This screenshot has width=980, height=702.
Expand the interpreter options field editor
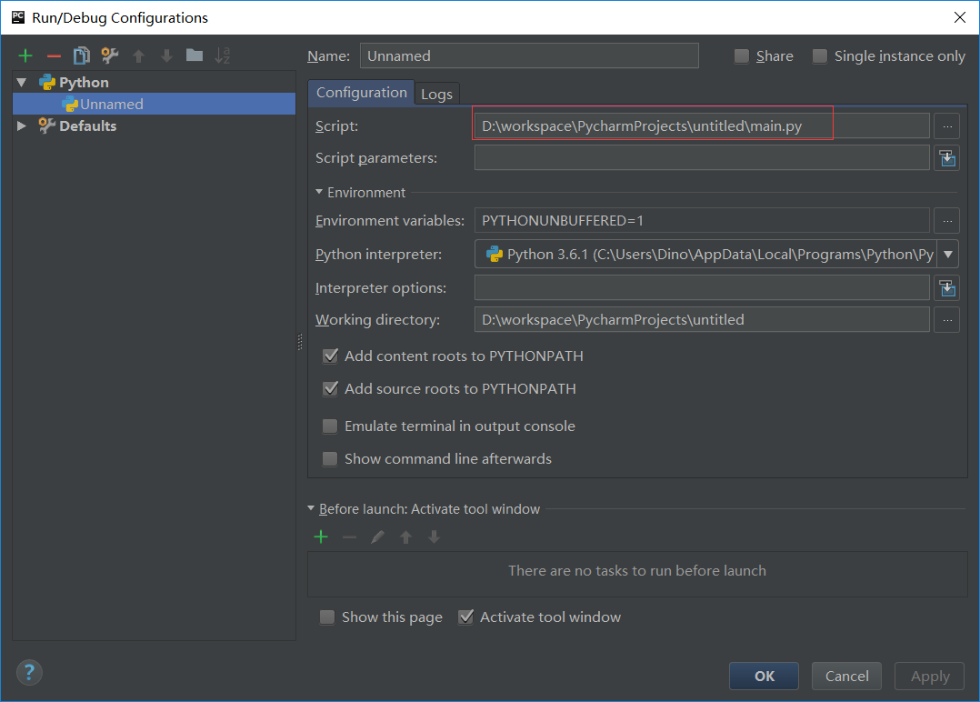947,288
